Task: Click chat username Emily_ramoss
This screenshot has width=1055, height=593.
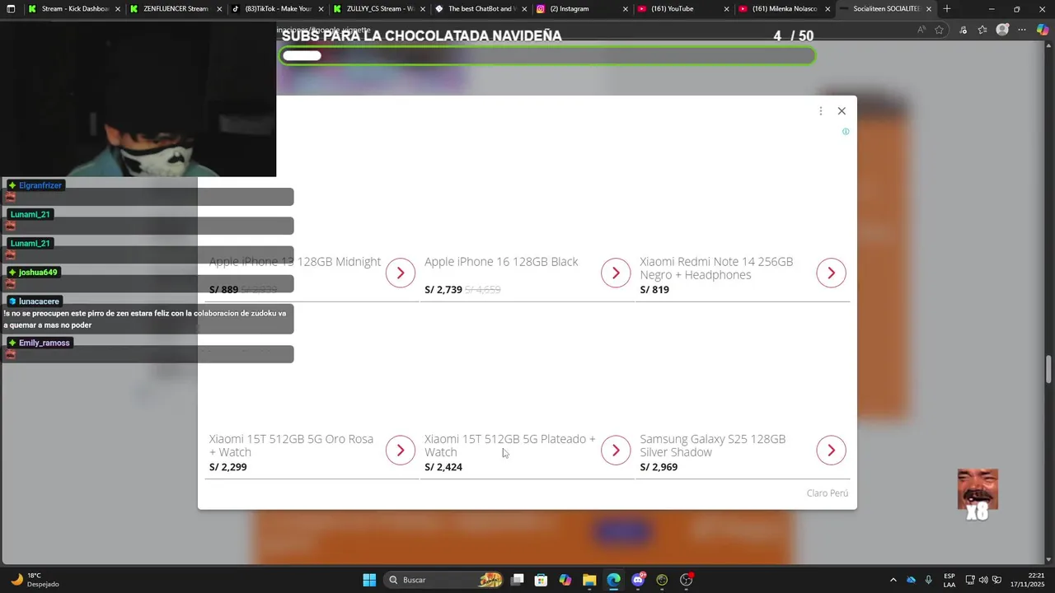Action: coord(45,343)
